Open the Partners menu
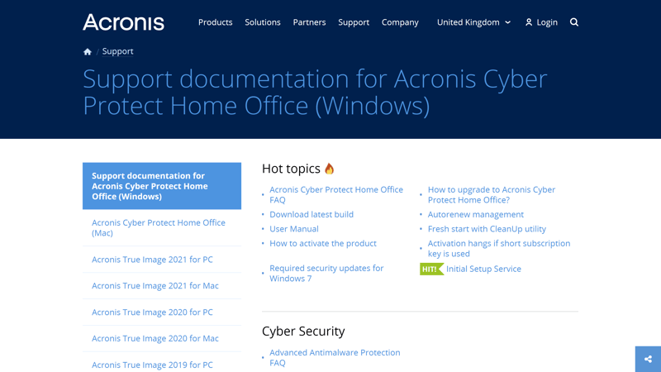This screenshot has width=661, height=372. [309, 22]
